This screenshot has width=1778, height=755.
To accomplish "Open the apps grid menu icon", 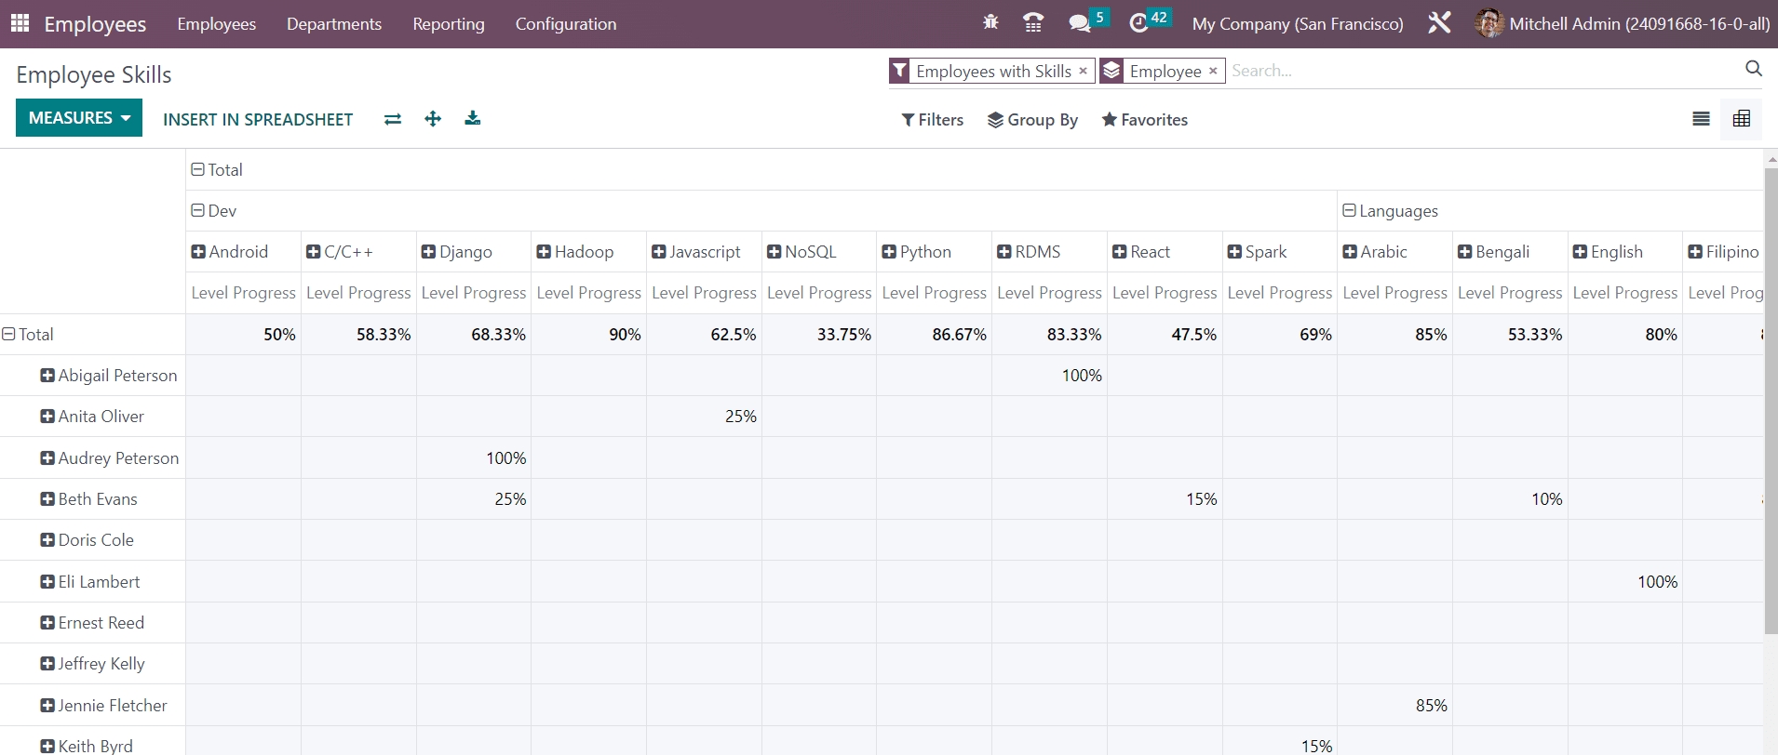I will 20,23.
